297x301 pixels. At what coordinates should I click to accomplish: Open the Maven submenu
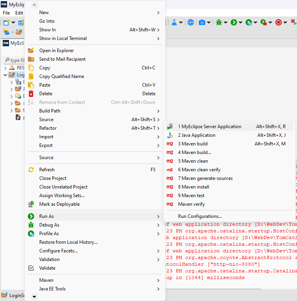[x=46, y=280]
